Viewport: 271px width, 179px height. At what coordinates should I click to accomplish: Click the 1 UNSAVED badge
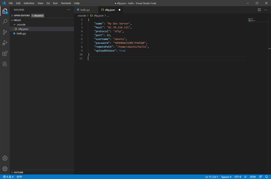click(x=38, y=16)
